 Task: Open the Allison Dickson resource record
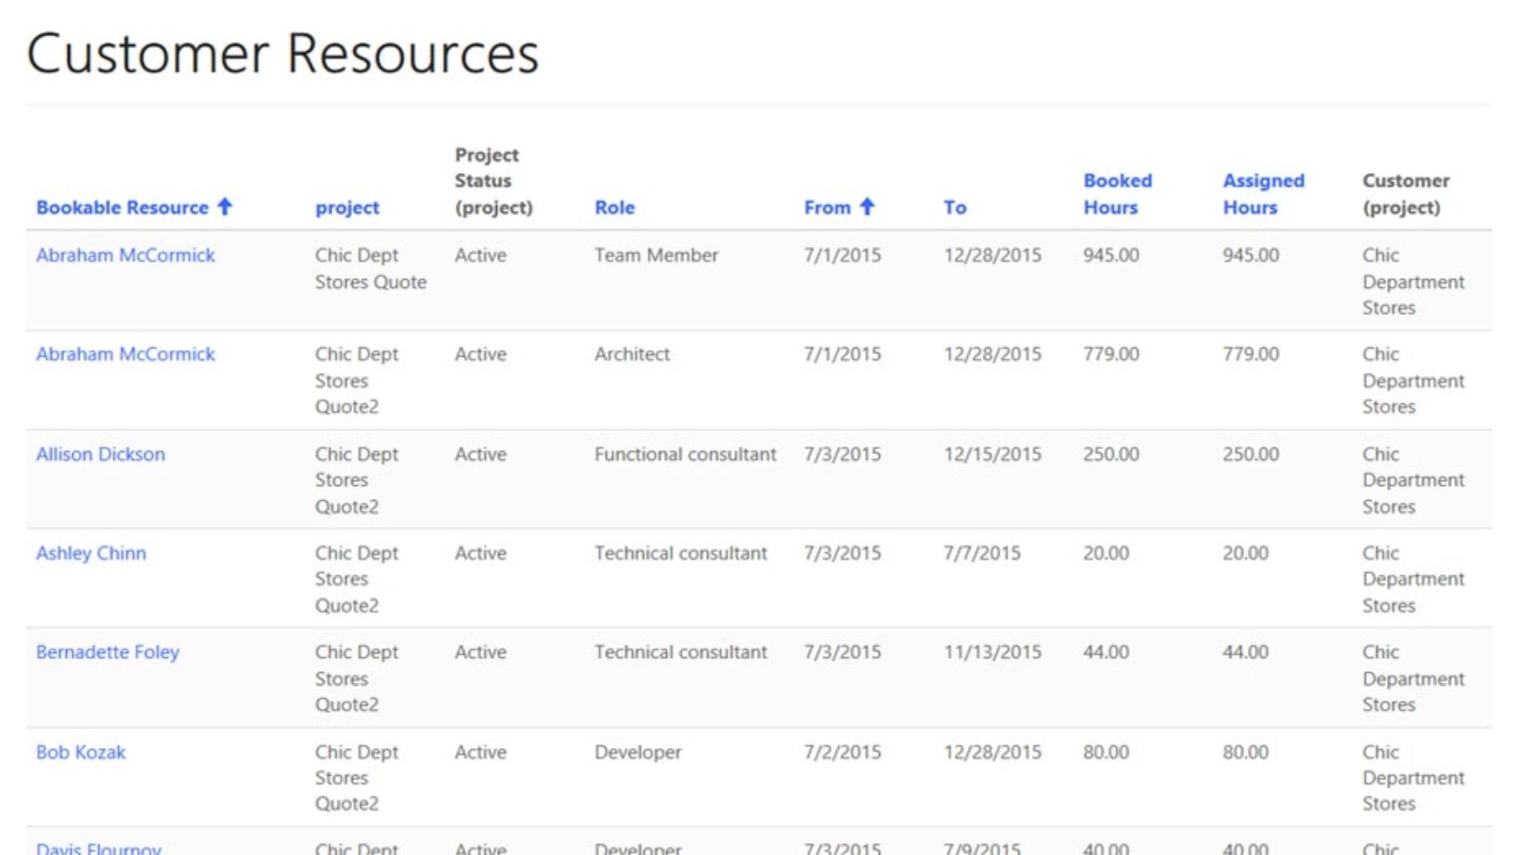coord(100,454)
